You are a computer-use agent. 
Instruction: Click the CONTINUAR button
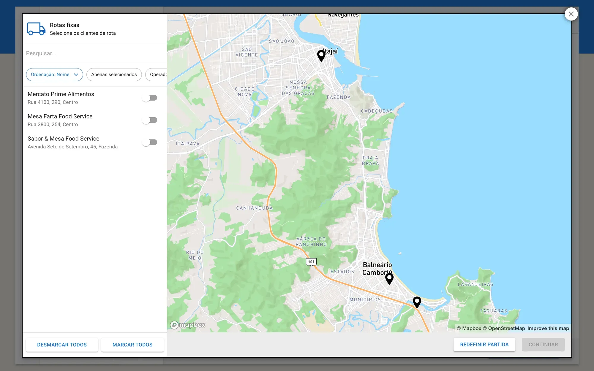543,345
